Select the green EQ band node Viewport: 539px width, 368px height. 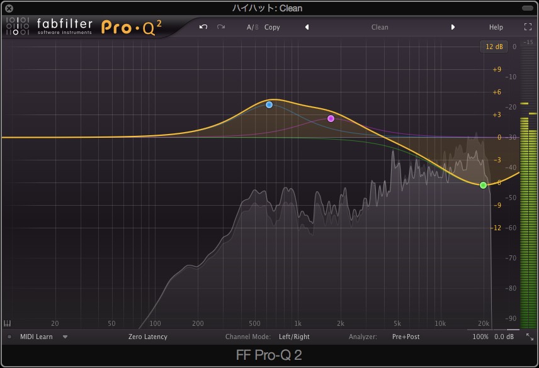click(x=483, y=185)
